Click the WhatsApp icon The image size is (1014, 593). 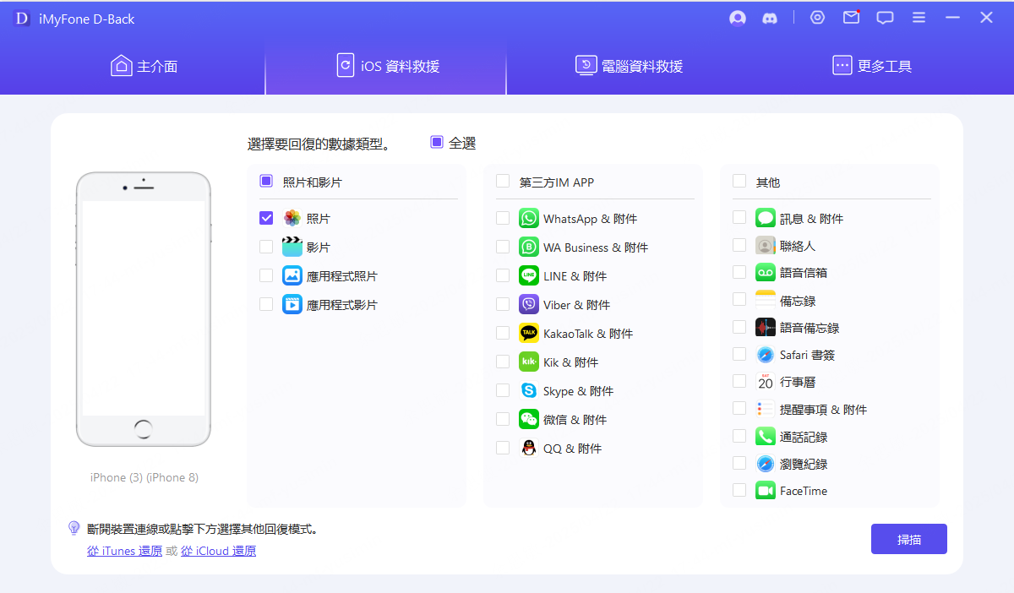529,218
